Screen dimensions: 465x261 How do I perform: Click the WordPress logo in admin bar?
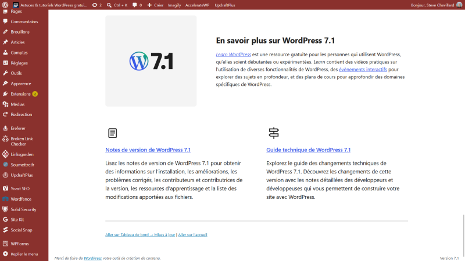5,5
